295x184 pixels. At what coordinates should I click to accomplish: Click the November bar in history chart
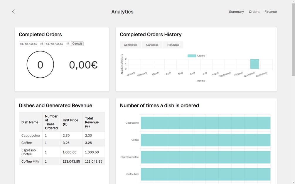click(254, 64)
